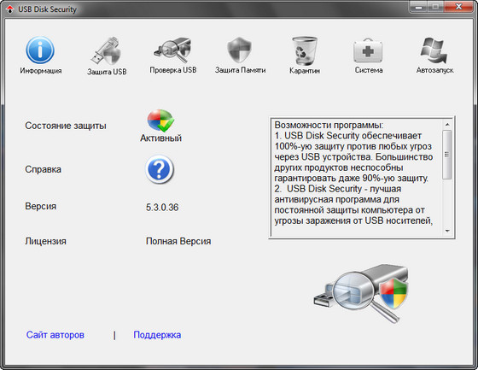This screenshot has height=370, width=478.
Task: Click the Полная Версия license text
Action: 178,241
